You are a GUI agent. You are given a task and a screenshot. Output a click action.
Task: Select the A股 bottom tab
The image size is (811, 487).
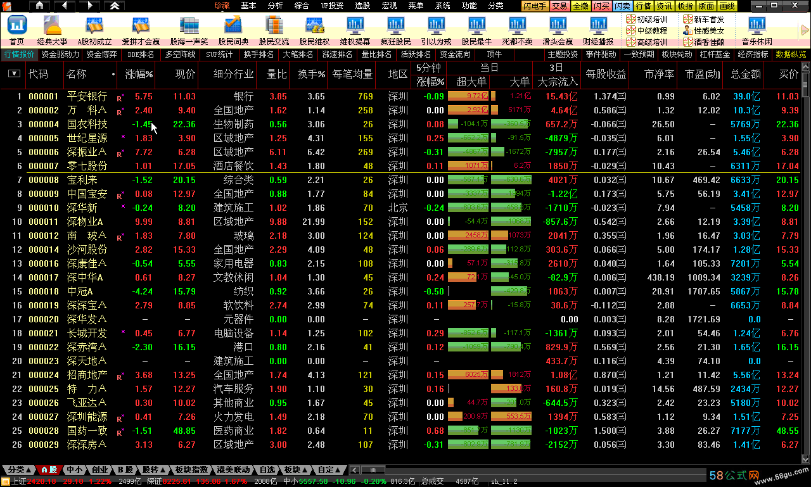click(x=49, y=470)
